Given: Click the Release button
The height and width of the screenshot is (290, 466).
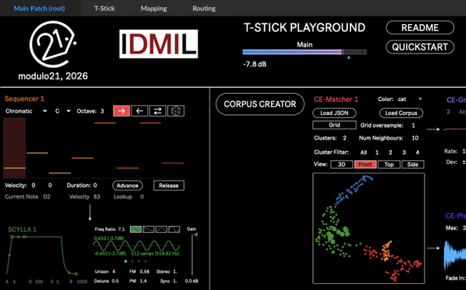Looking at the screenshot, I should coord(169,186).
